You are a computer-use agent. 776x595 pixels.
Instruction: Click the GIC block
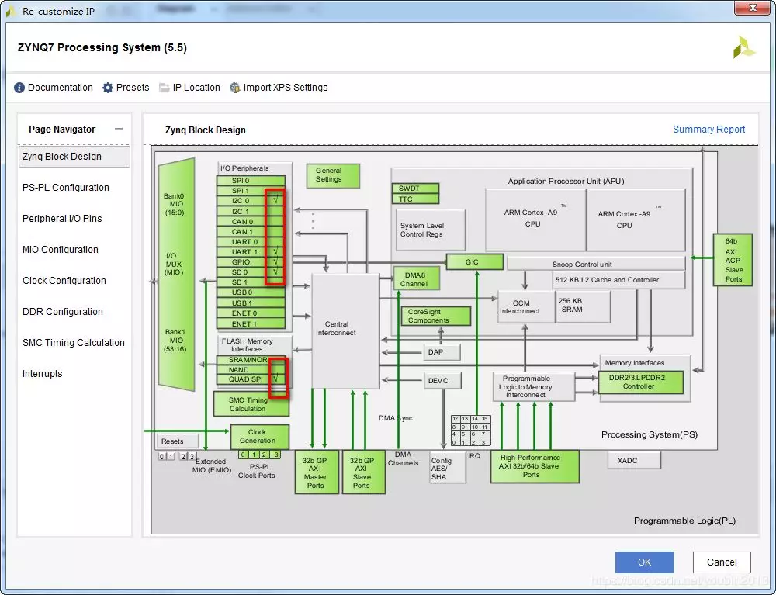[475, 261]
